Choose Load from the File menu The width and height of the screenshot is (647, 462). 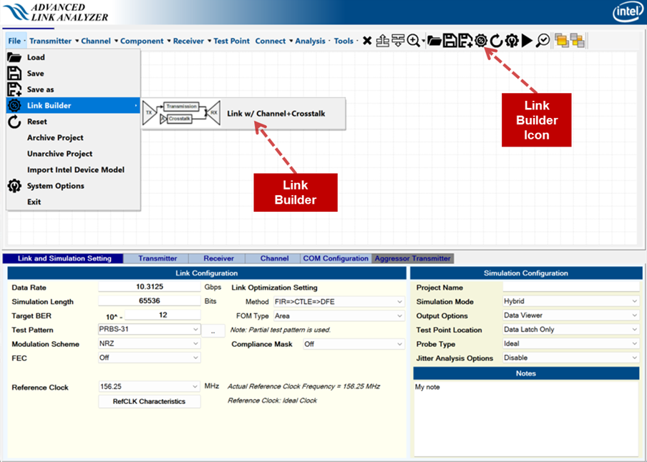[74, 57]
